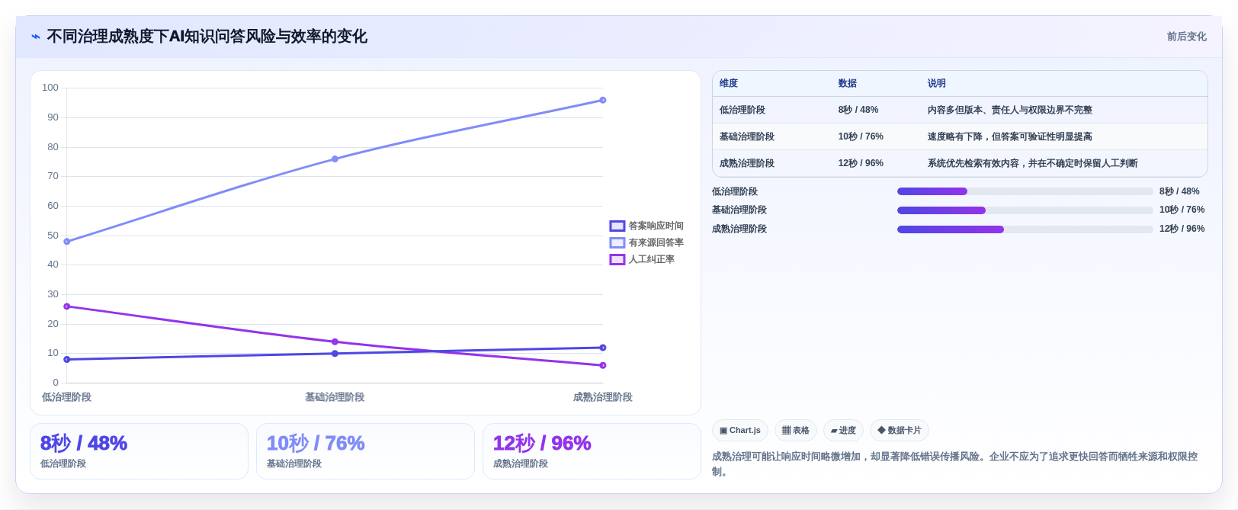This screenshot has height=510, width=1238.
Task: Click the 维度 table column header
Action: 729,84
